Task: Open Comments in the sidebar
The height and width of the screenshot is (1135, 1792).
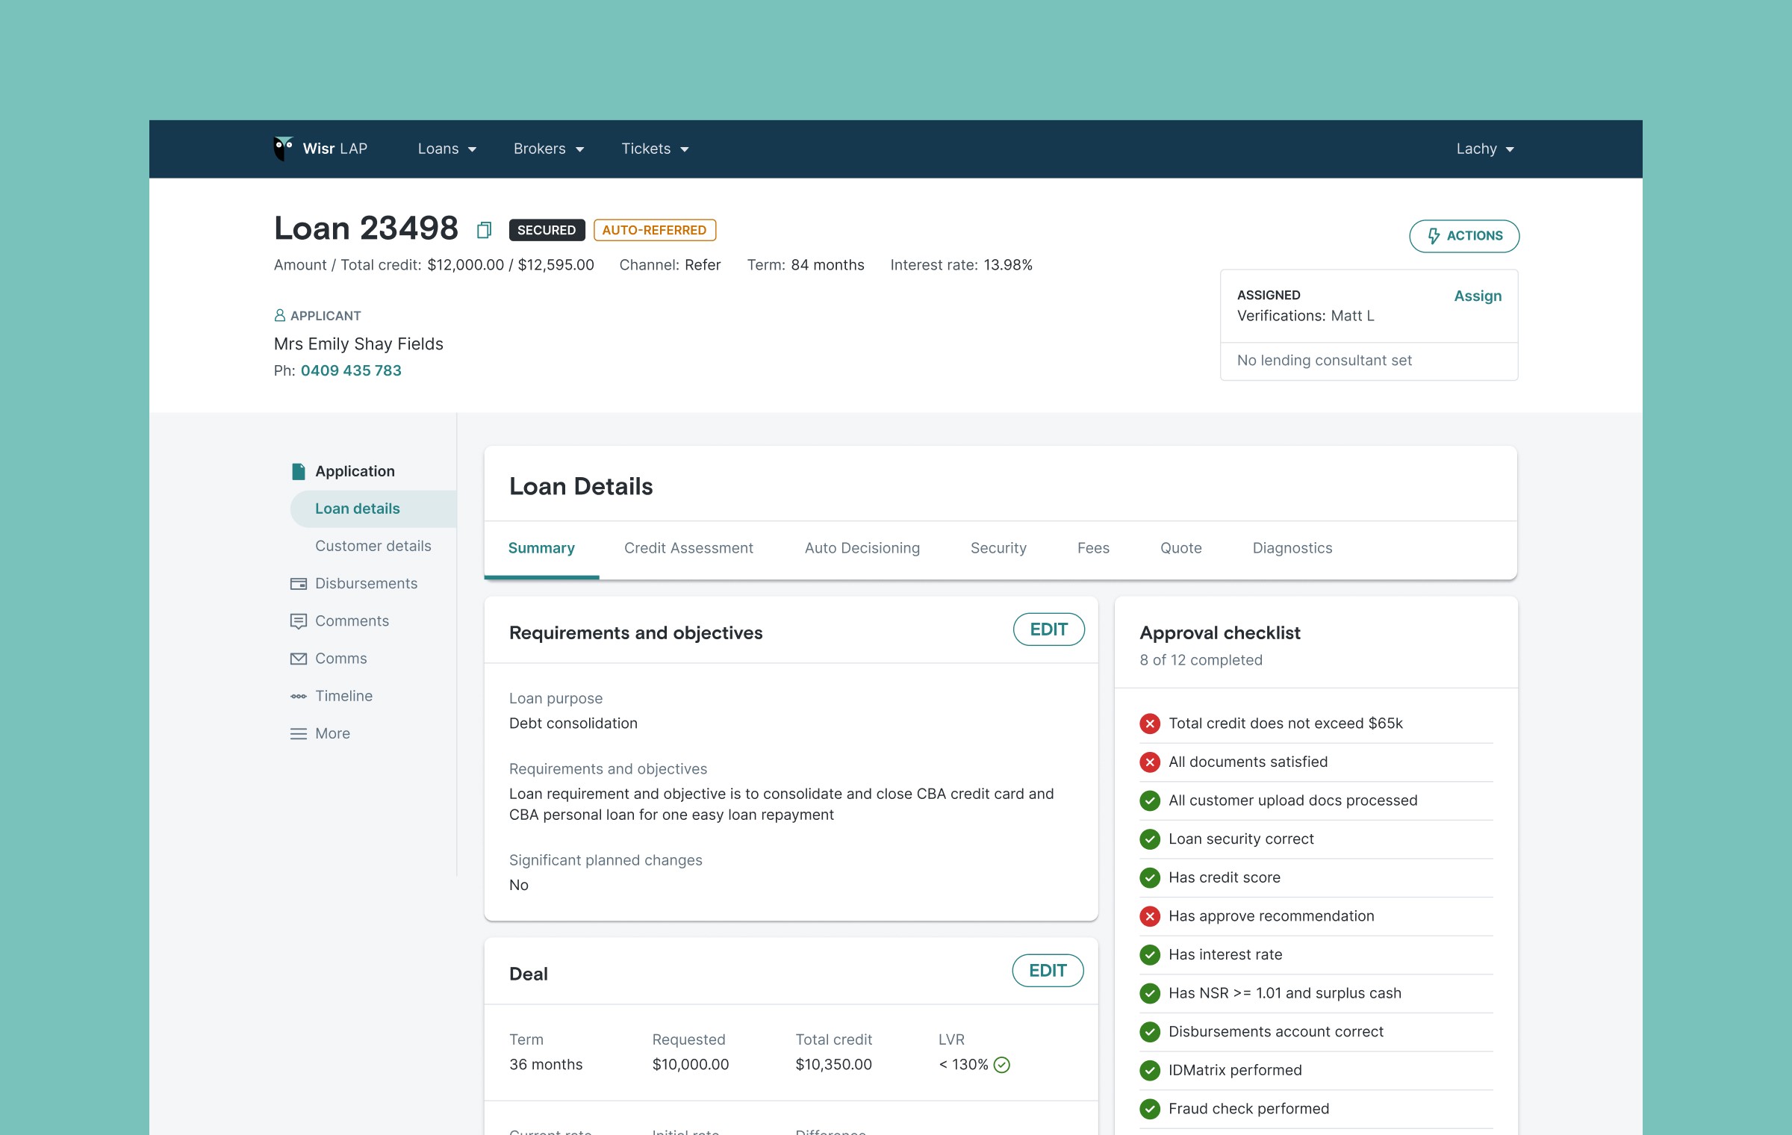Action: [x=351, y=621]
